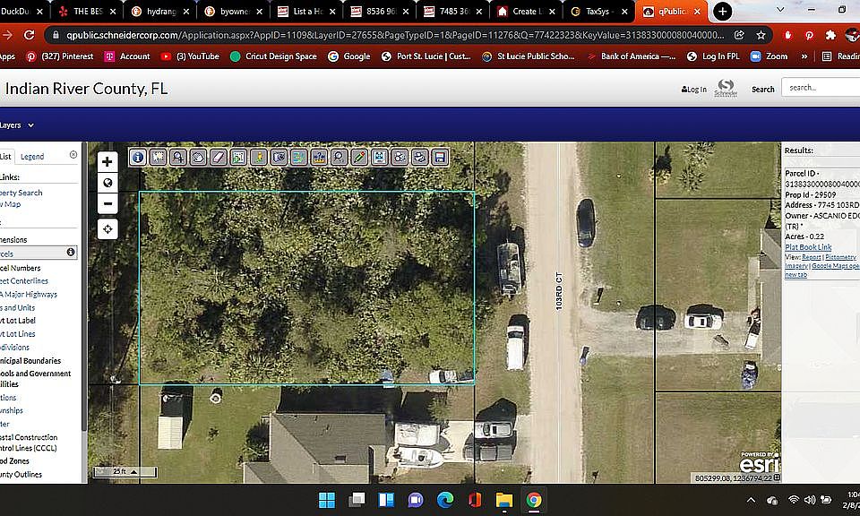Open the browser tab search dropdown
860x516 pixels.
780,10
